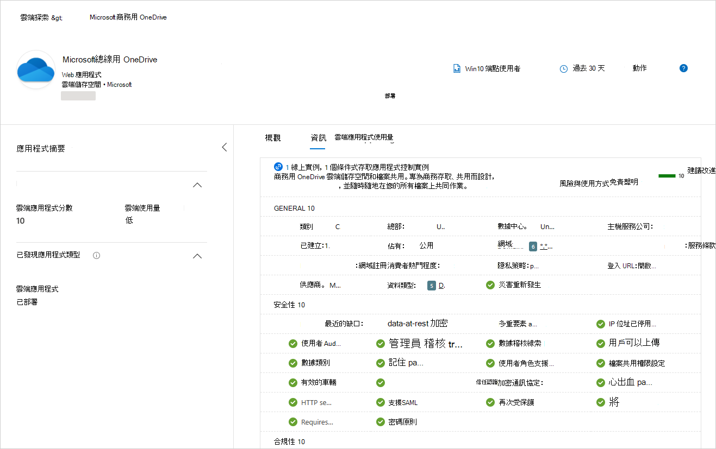Viewport: 716px width, 449px height.
Task: Click the green check beside 有效的車輛
Action: 293,383
